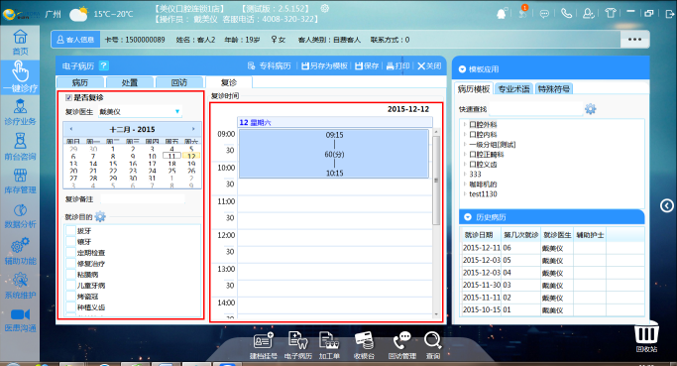Image resolution: width=677 pixels, height=366 pixels.
Task: Expand the 口腔正畸科 template node
Action: coord(465,155)
